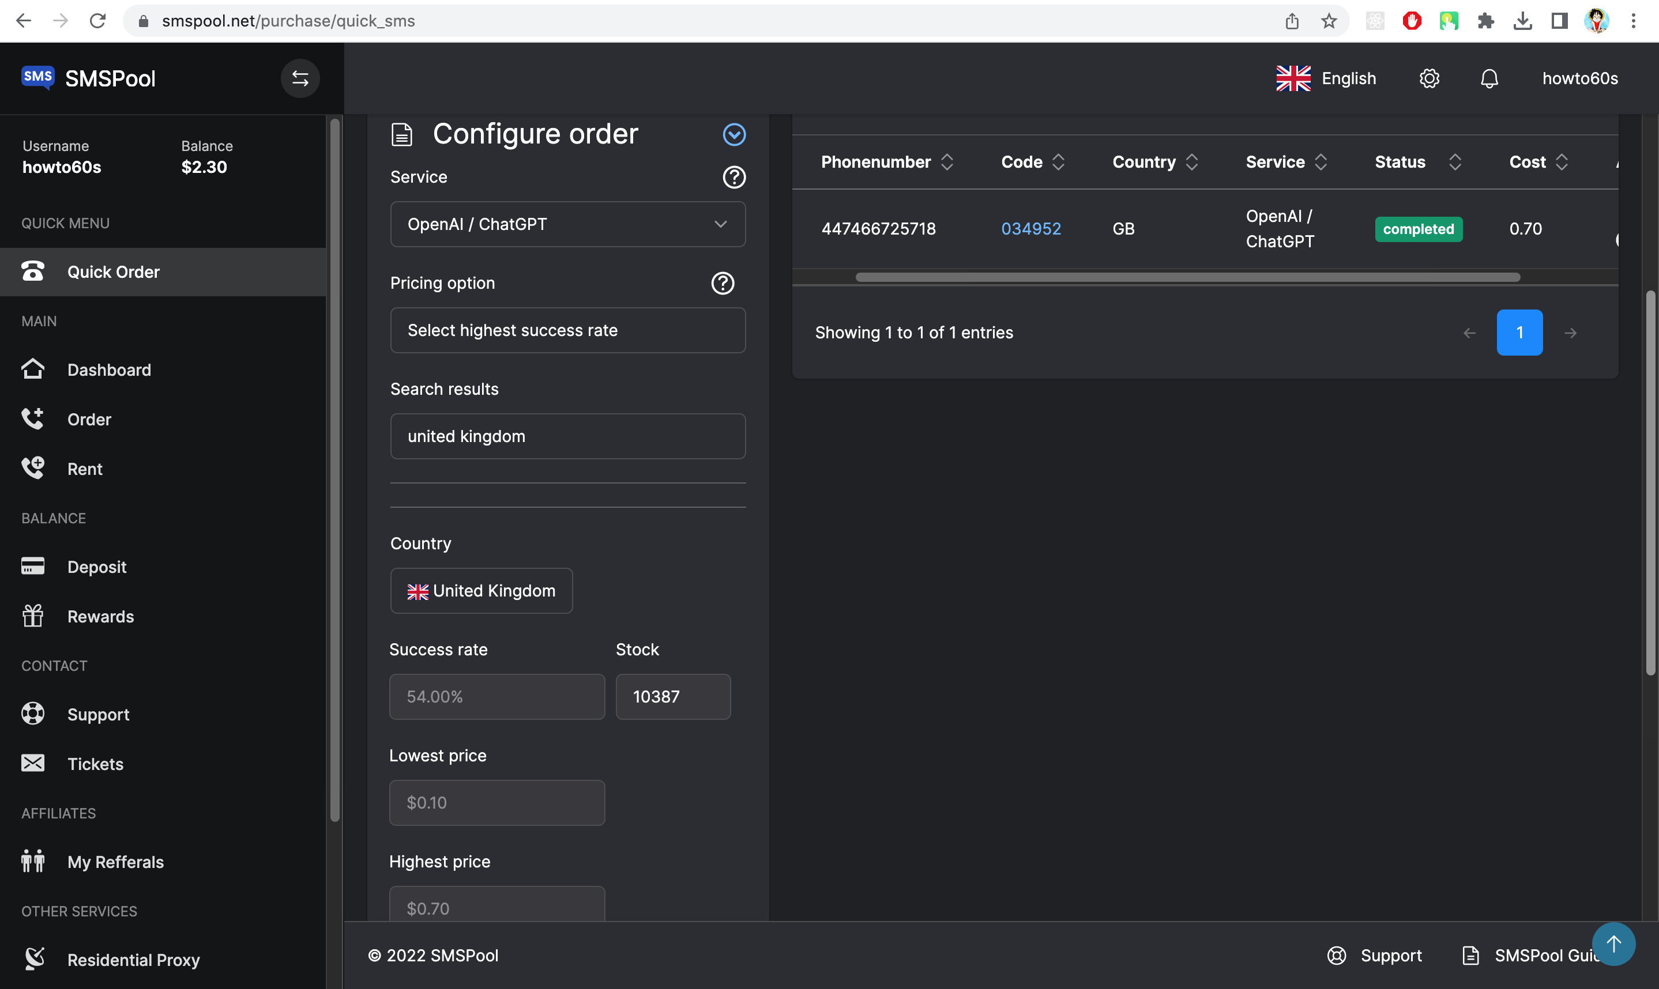The image size is (1659, 989).
Task: Click the code 034952 link
Action: pos(1030,229)
